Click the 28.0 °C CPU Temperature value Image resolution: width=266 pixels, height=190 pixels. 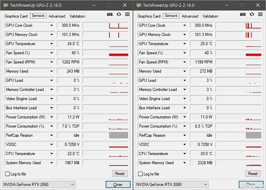202,154
